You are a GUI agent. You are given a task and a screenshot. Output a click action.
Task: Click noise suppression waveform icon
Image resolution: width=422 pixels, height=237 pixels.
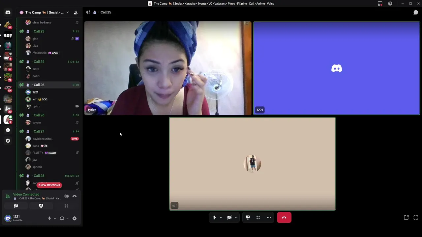tap(67, 196)
